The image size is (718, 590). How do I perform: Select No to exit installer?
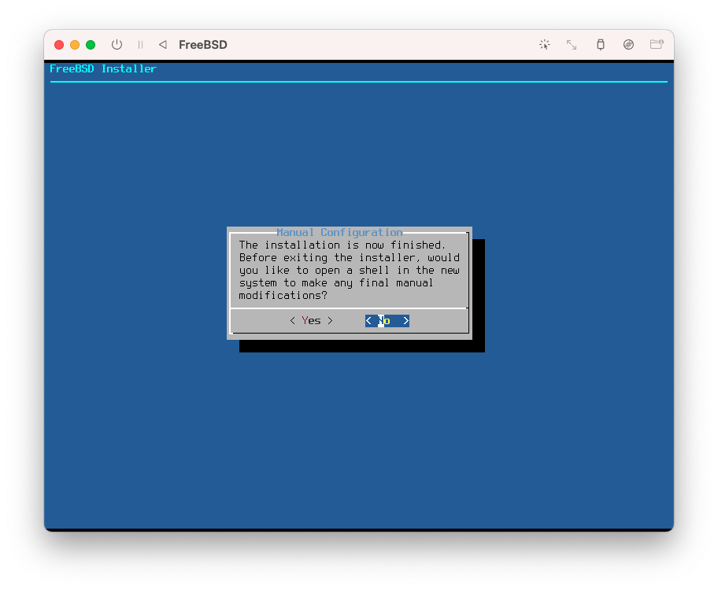(387, 321)
